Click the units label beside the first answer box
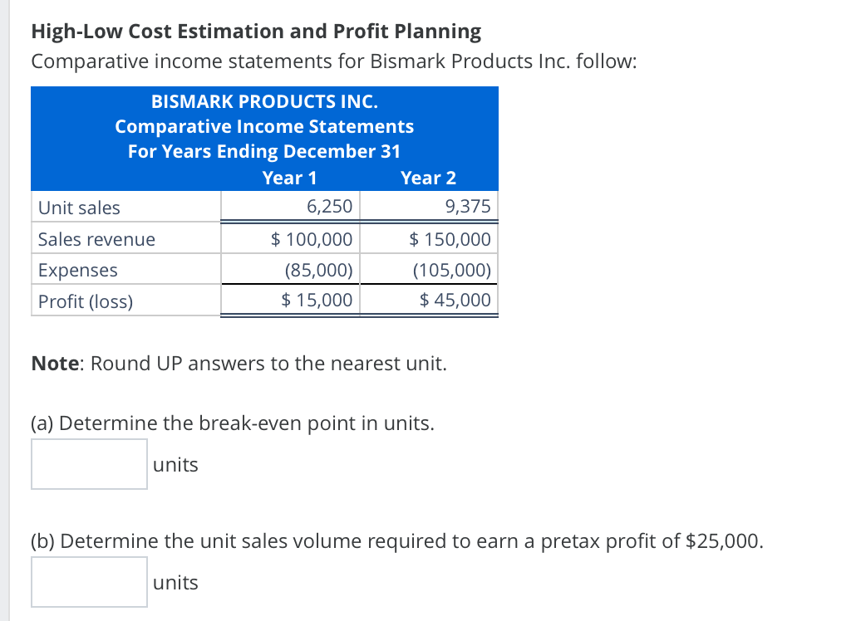The image size is (856, 621). 175,464
